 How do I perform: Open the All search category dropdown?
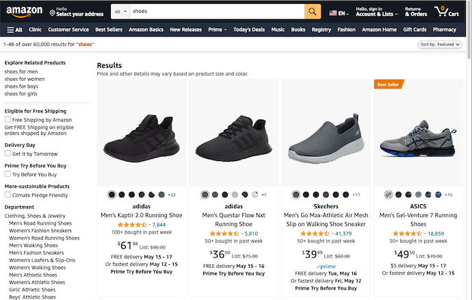coord(120,12)
